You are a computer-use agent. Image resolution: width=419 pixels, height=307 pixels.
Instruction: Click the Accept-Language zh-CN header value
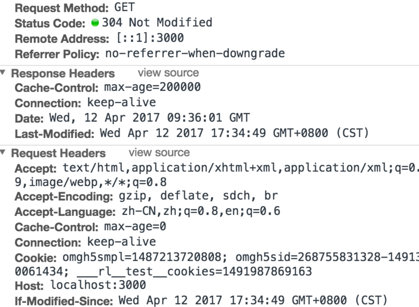(x=201, y=211)
